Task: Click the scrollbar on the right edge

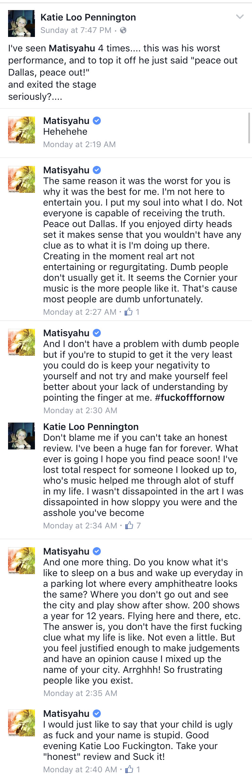Action: point(249,128)
